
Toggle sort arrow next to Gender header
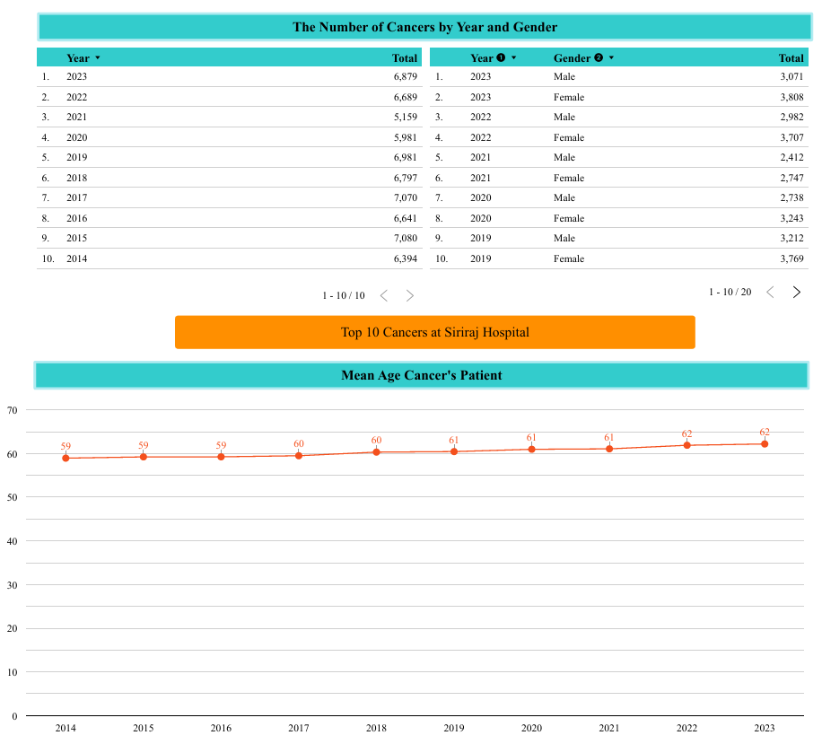611,57
